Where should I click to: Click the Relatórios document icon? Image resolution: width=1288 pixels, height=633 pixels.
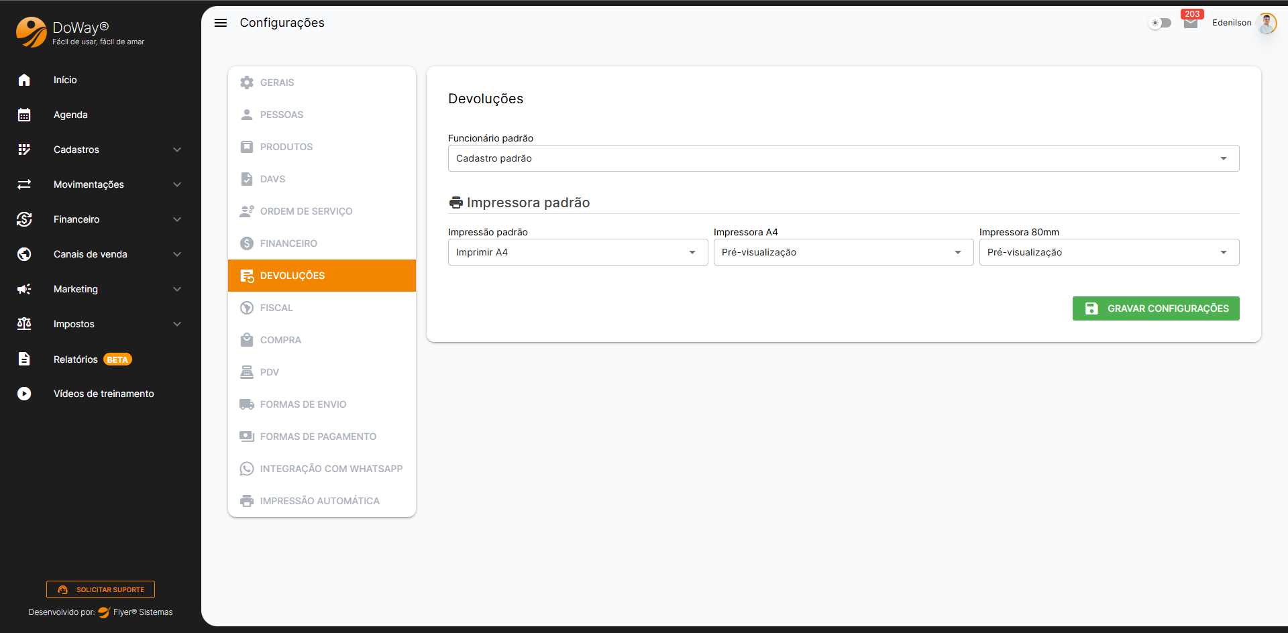(24, 359)
